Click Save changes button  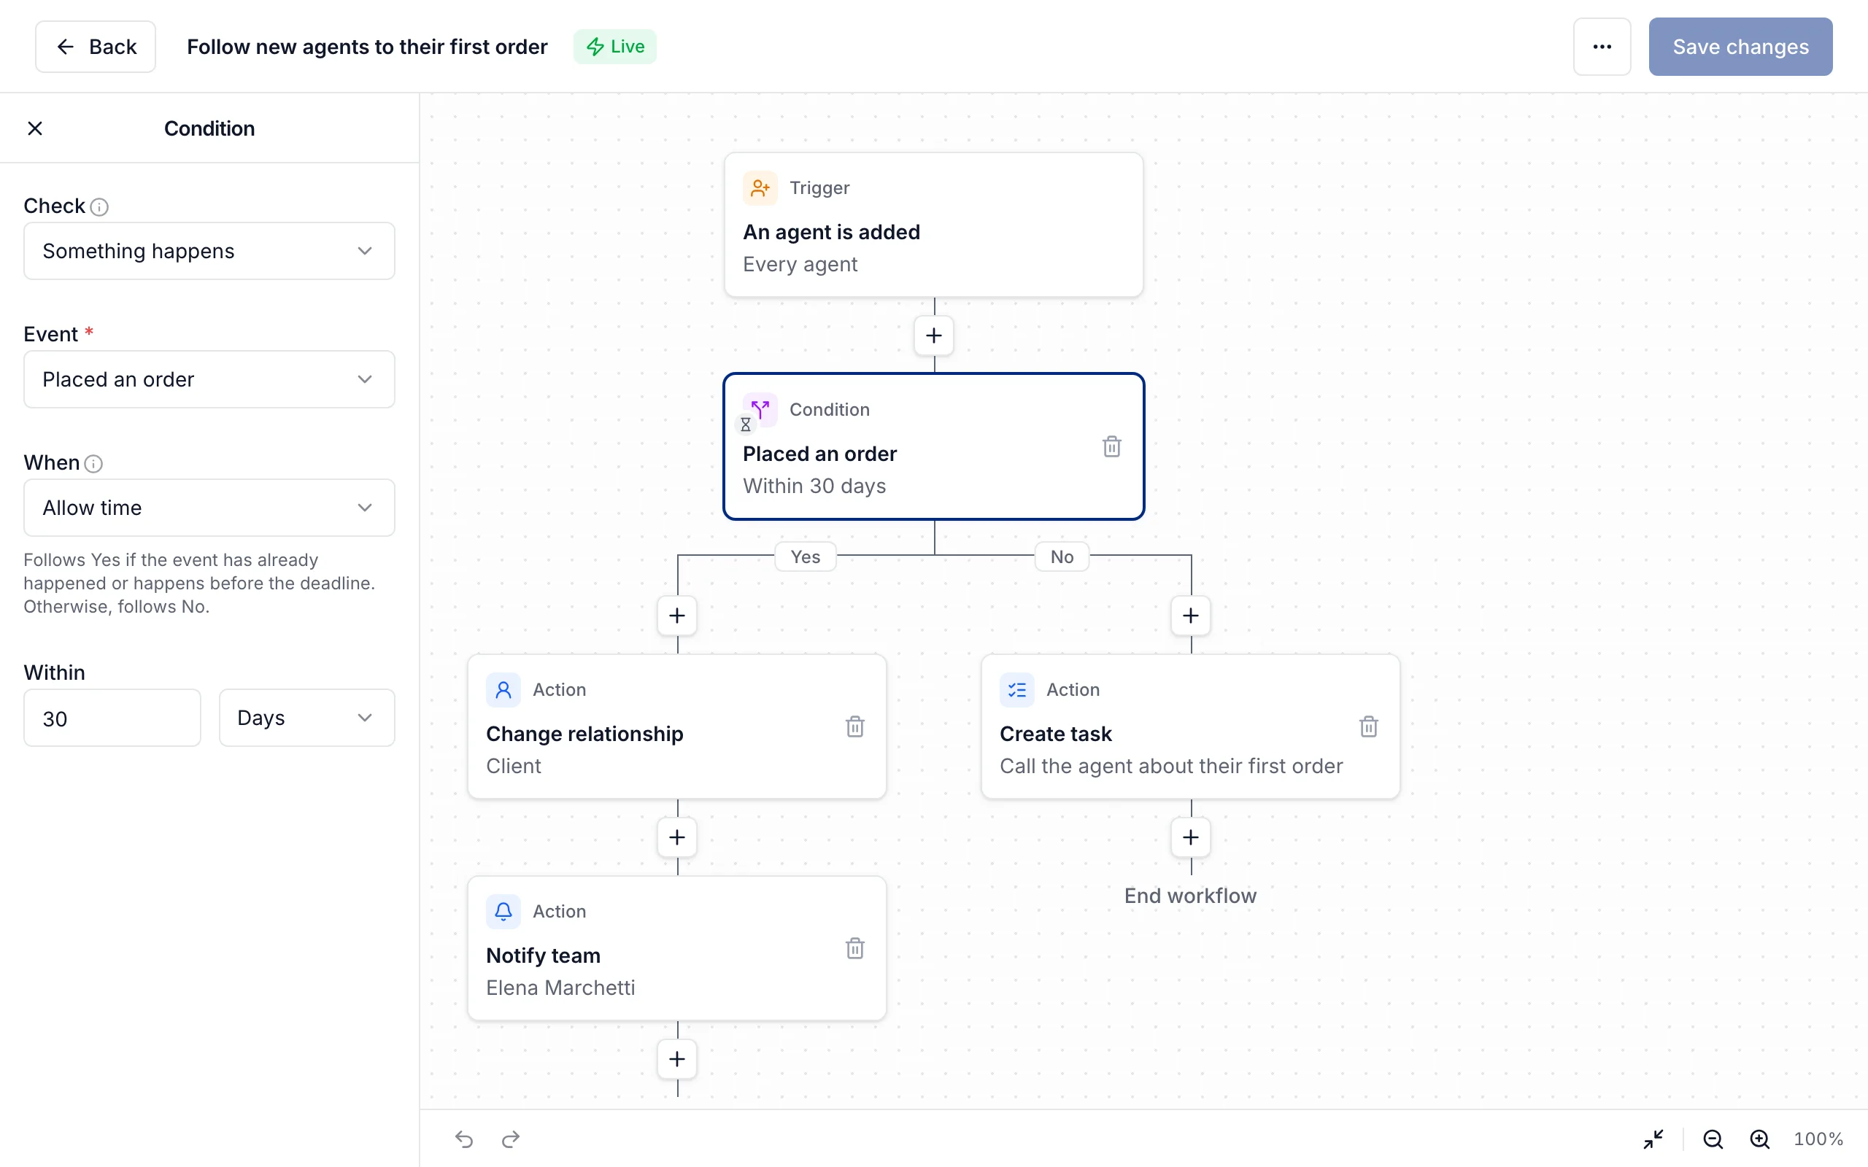click(1740, 46)
